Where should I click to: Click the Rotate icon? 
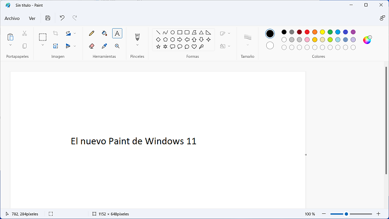[68, 33]
